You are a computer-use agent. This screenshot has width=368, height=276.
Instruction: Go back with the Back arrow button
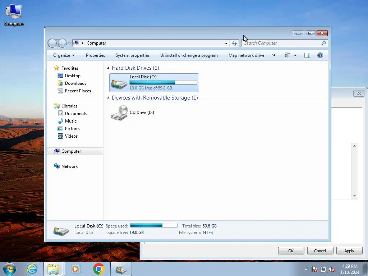[52, 43]
